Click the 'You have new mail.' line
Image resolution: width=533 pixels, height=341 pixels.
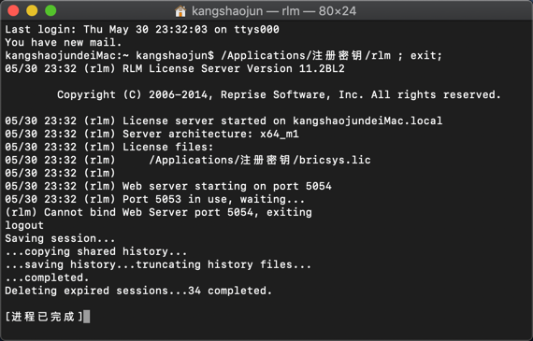click(x=64, y=42)
